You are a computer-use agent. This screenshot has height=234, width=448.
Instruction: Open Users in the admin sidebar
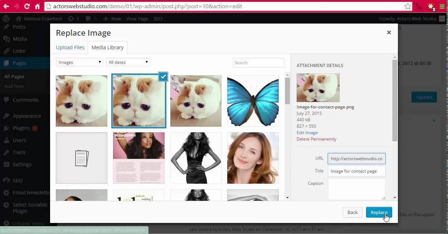coord(19,140)
